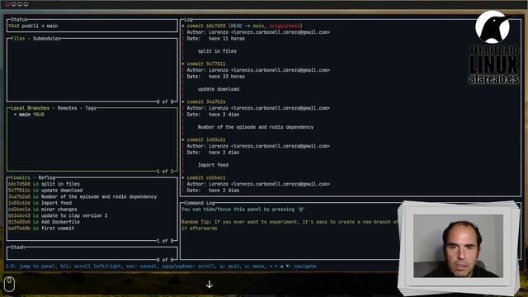Click 'commit 34a7b2a' header in Log panel

206,101
